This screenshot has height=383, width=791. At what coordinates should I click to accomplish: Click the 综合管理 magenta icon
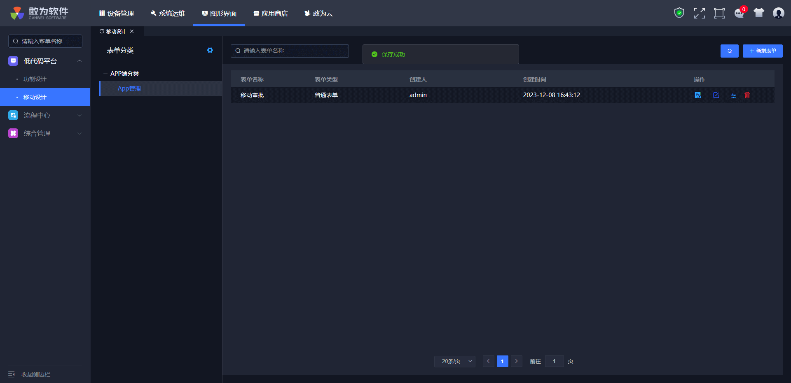(x=13, y=133)
